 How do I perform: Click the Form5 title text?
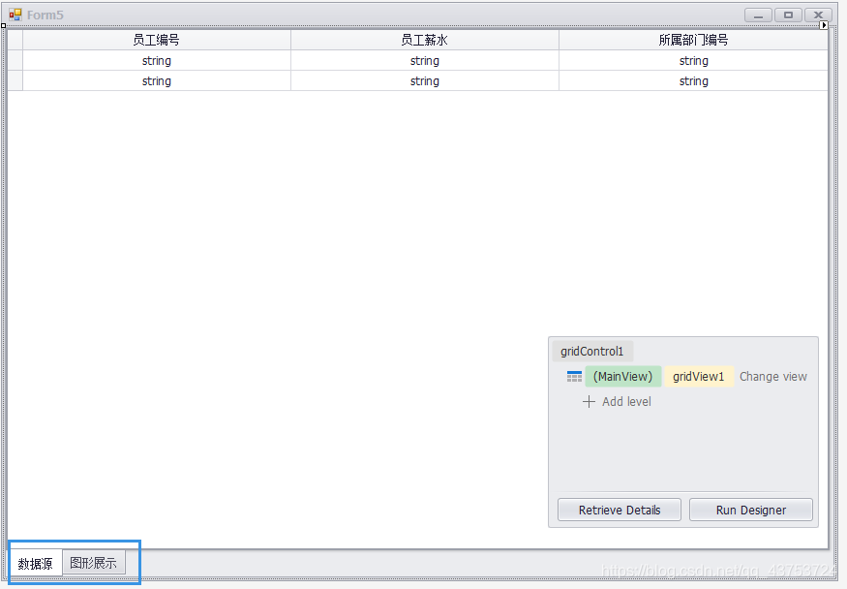[x=45, y=15]
